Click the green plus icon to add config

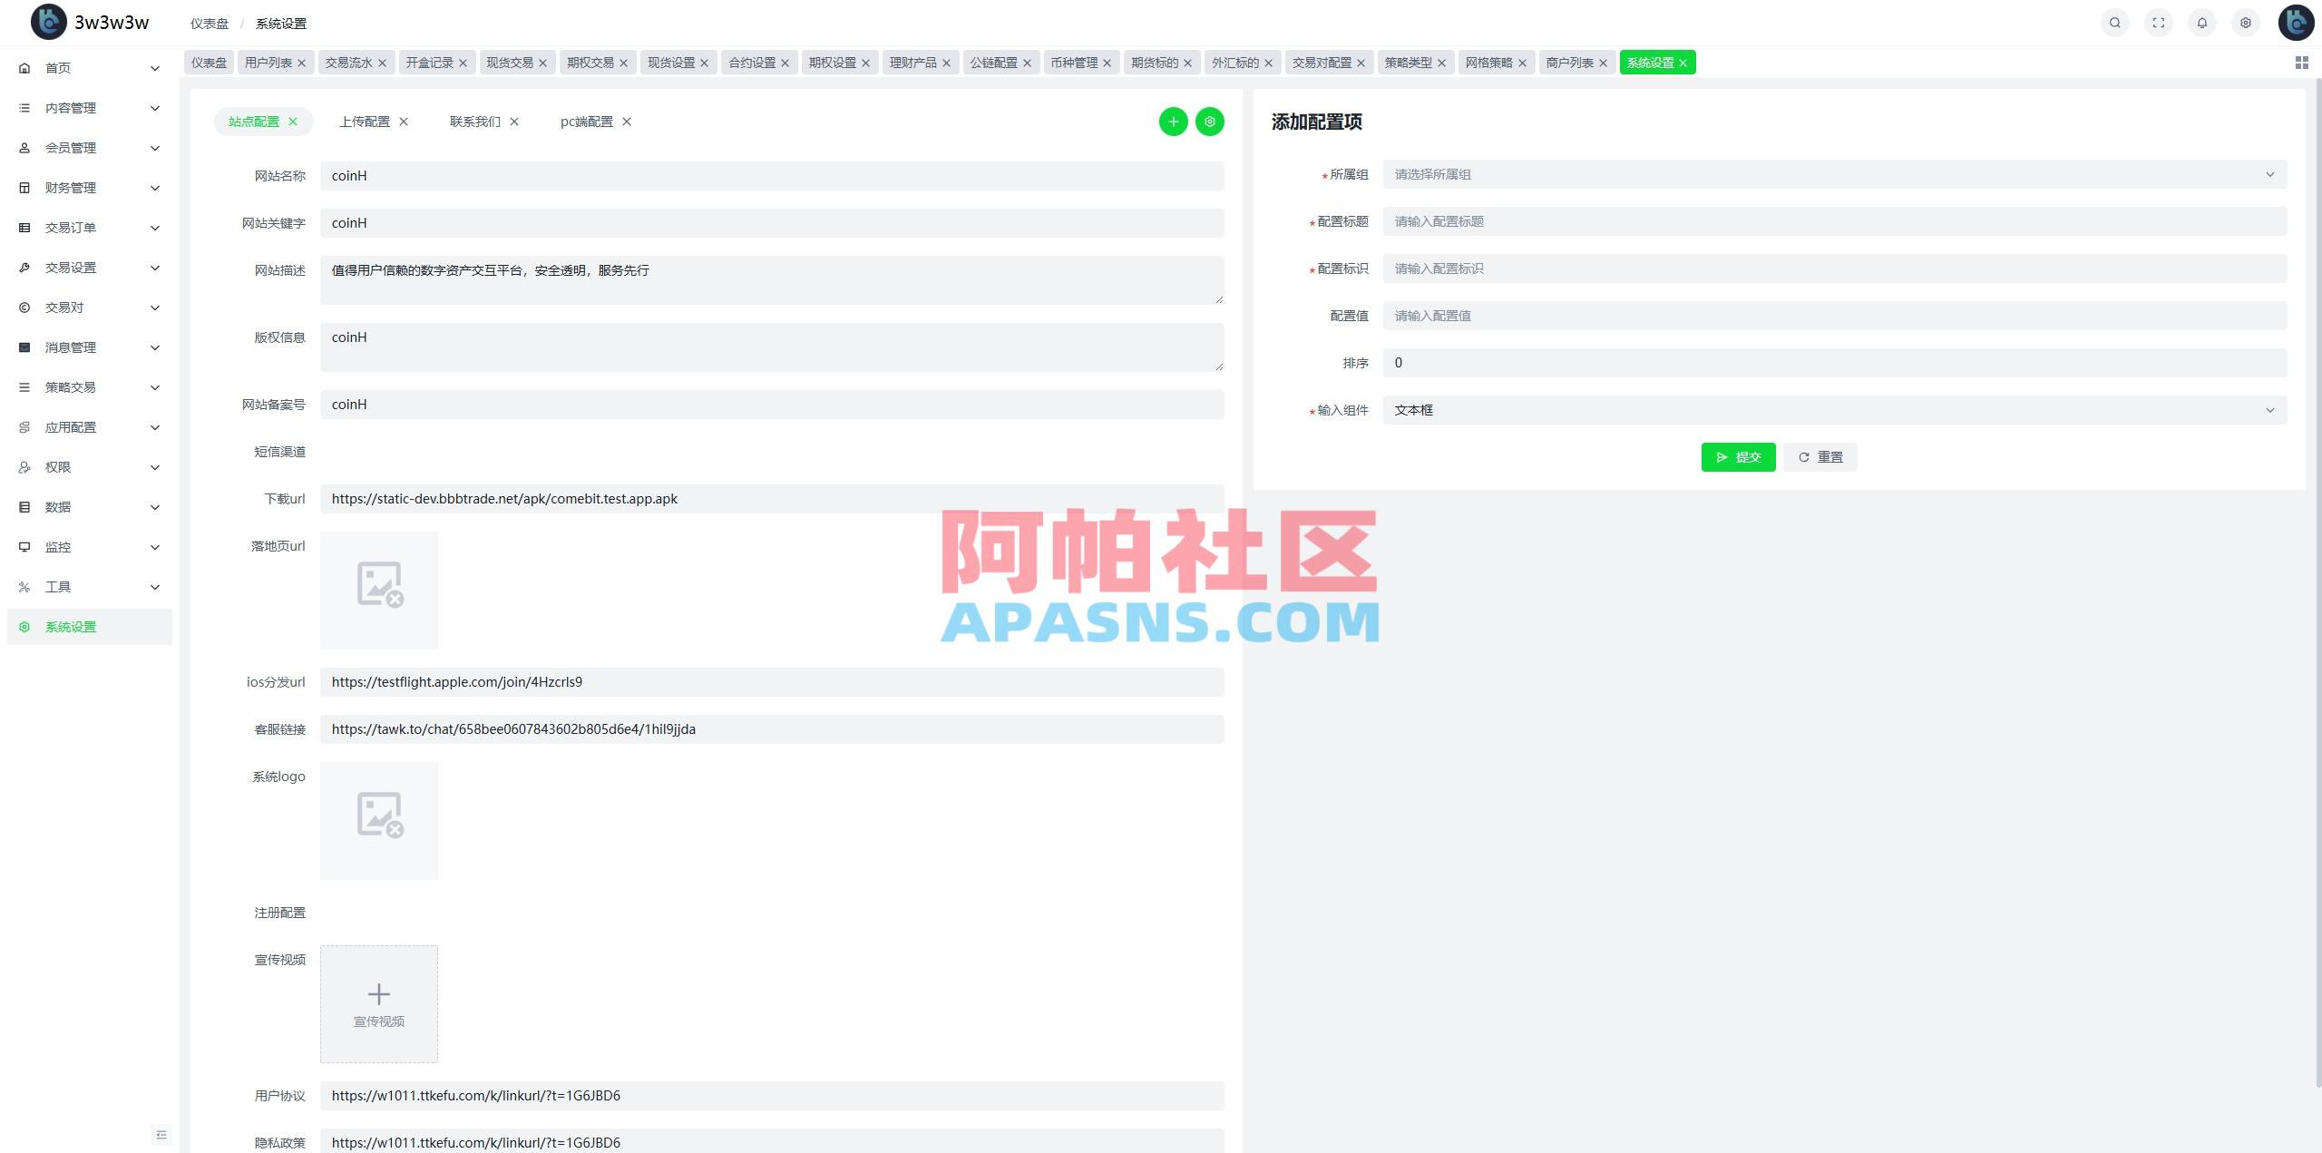click(1174, 121)
